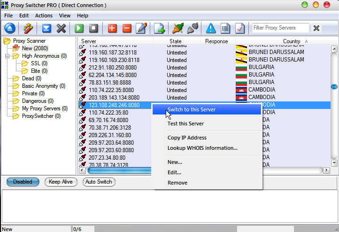Click the export page with green arrow icon

159,28
